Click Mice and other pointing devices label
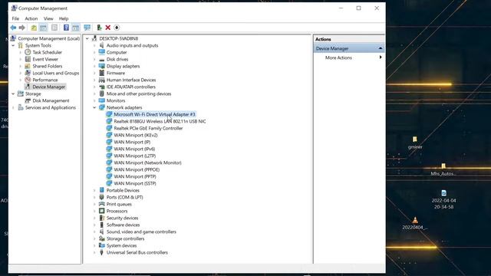Viewport: 491px width, 276px height. 139,94
